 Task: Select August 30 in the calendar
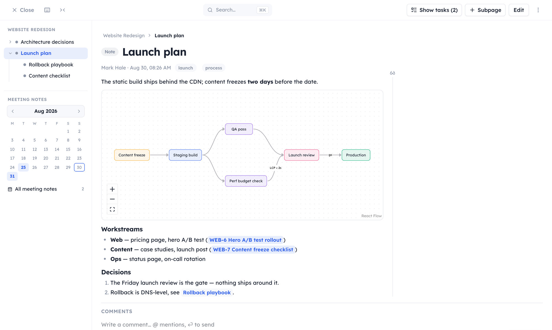click(x=79, y=167)
